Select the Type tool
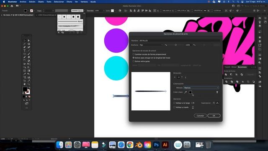The image size is (268, 151). (25, 51)
